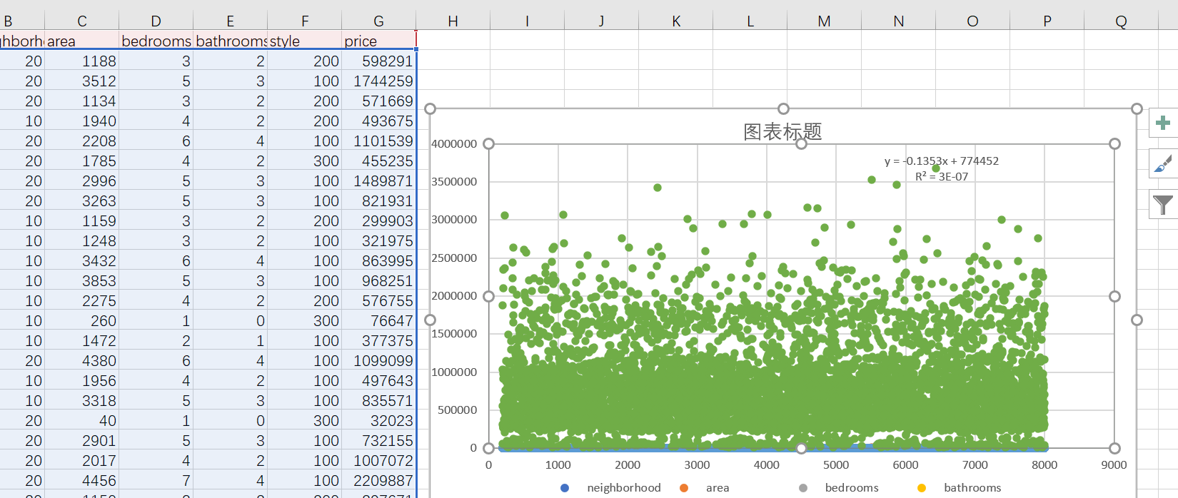Select column H header
Screen dimensions: 1178x498
click(453, 21)
